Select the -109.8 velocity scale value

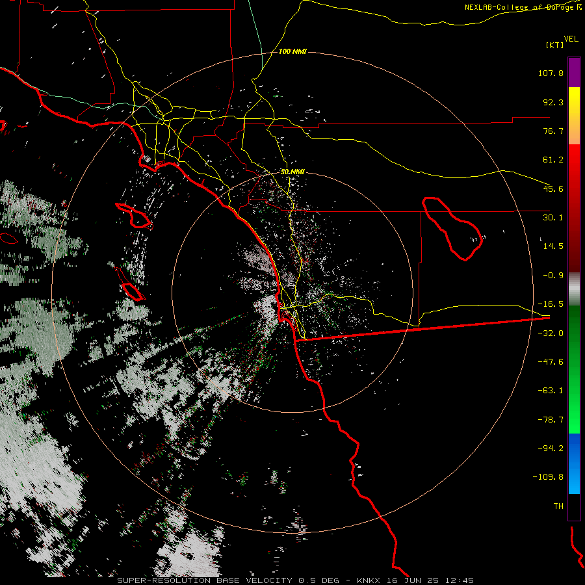[548, 477]
